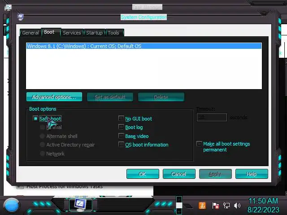
Task: Enable the Boot log checkbox
Action: click(121, 127)
